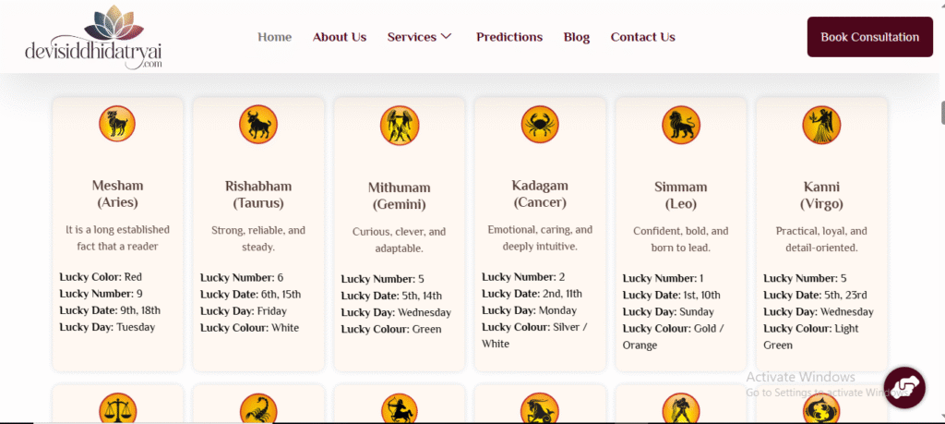
Task: Click the Taurus bull zodiac icon
Action: coord(258,124)
